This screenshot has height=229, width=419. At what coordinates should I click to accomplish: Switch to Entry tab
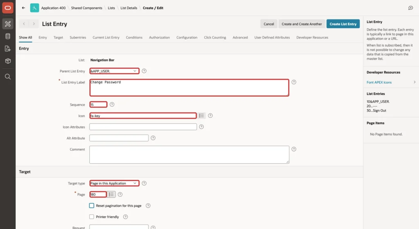(x=43, y=37)
